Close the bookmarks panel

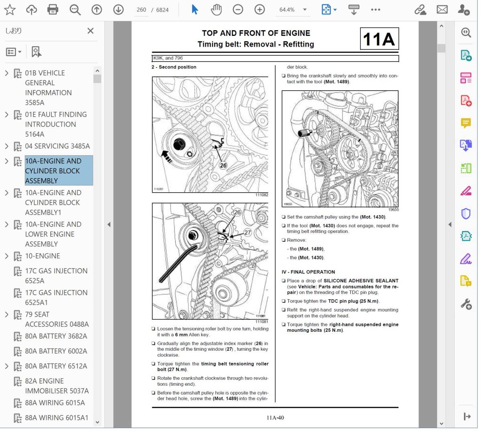(x=90, y=31)
